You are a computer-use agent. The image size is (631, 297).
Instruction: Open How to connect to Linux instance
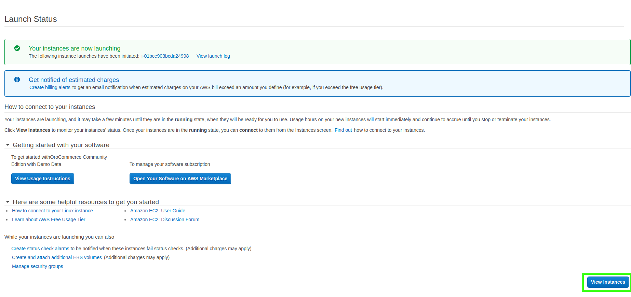coord(52,211)
